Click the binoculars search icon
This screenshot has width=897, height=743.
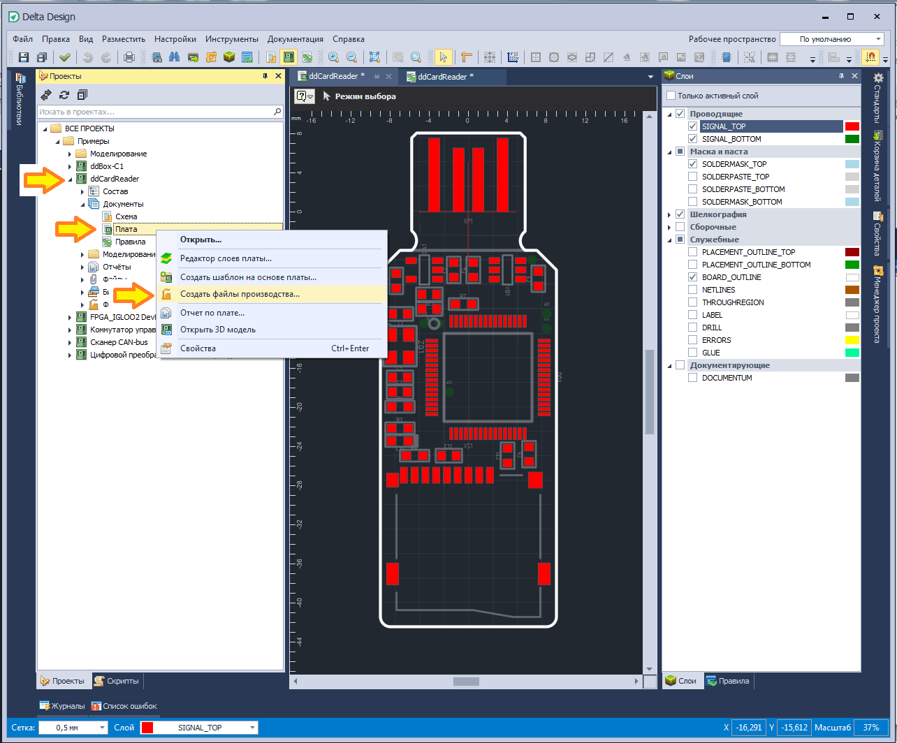tap(175, 57)
